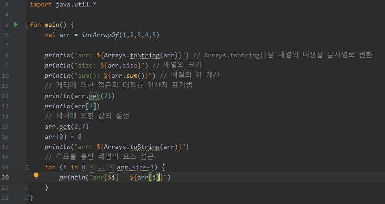
Task: Click 'arr[0] = 8' assignment
Action: pos(63,136)
